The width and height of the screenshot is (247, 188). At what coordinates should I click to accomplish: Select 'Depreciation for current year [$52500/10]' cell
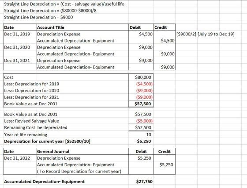tap(47, 141)
